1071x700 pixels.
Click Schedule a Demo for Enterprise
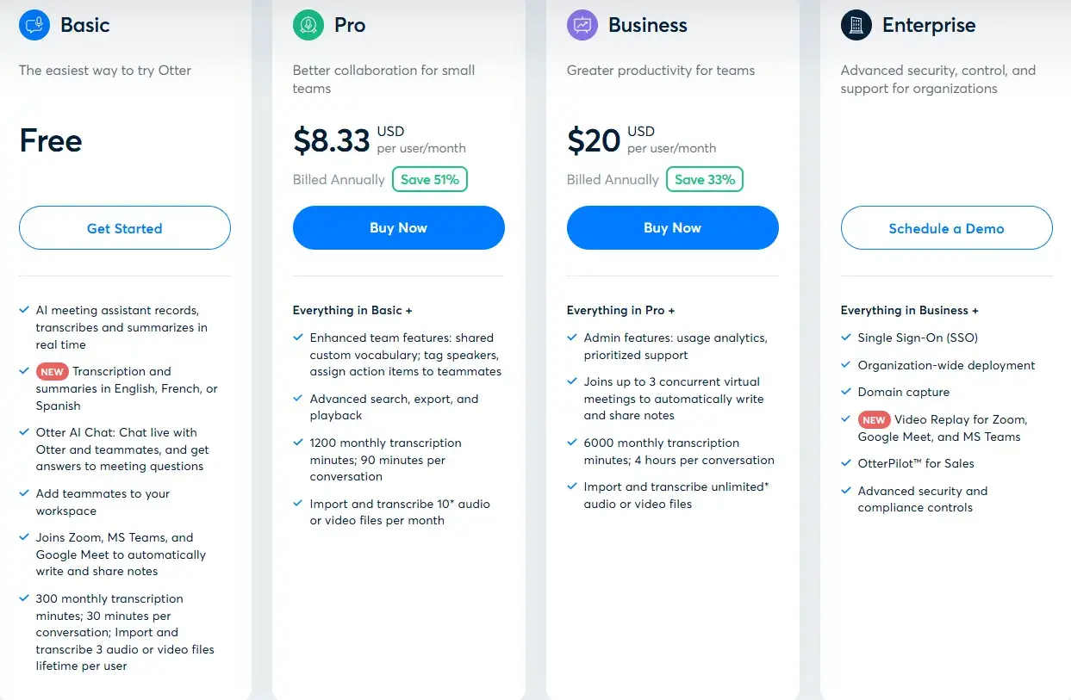click(x=946, y=229)
